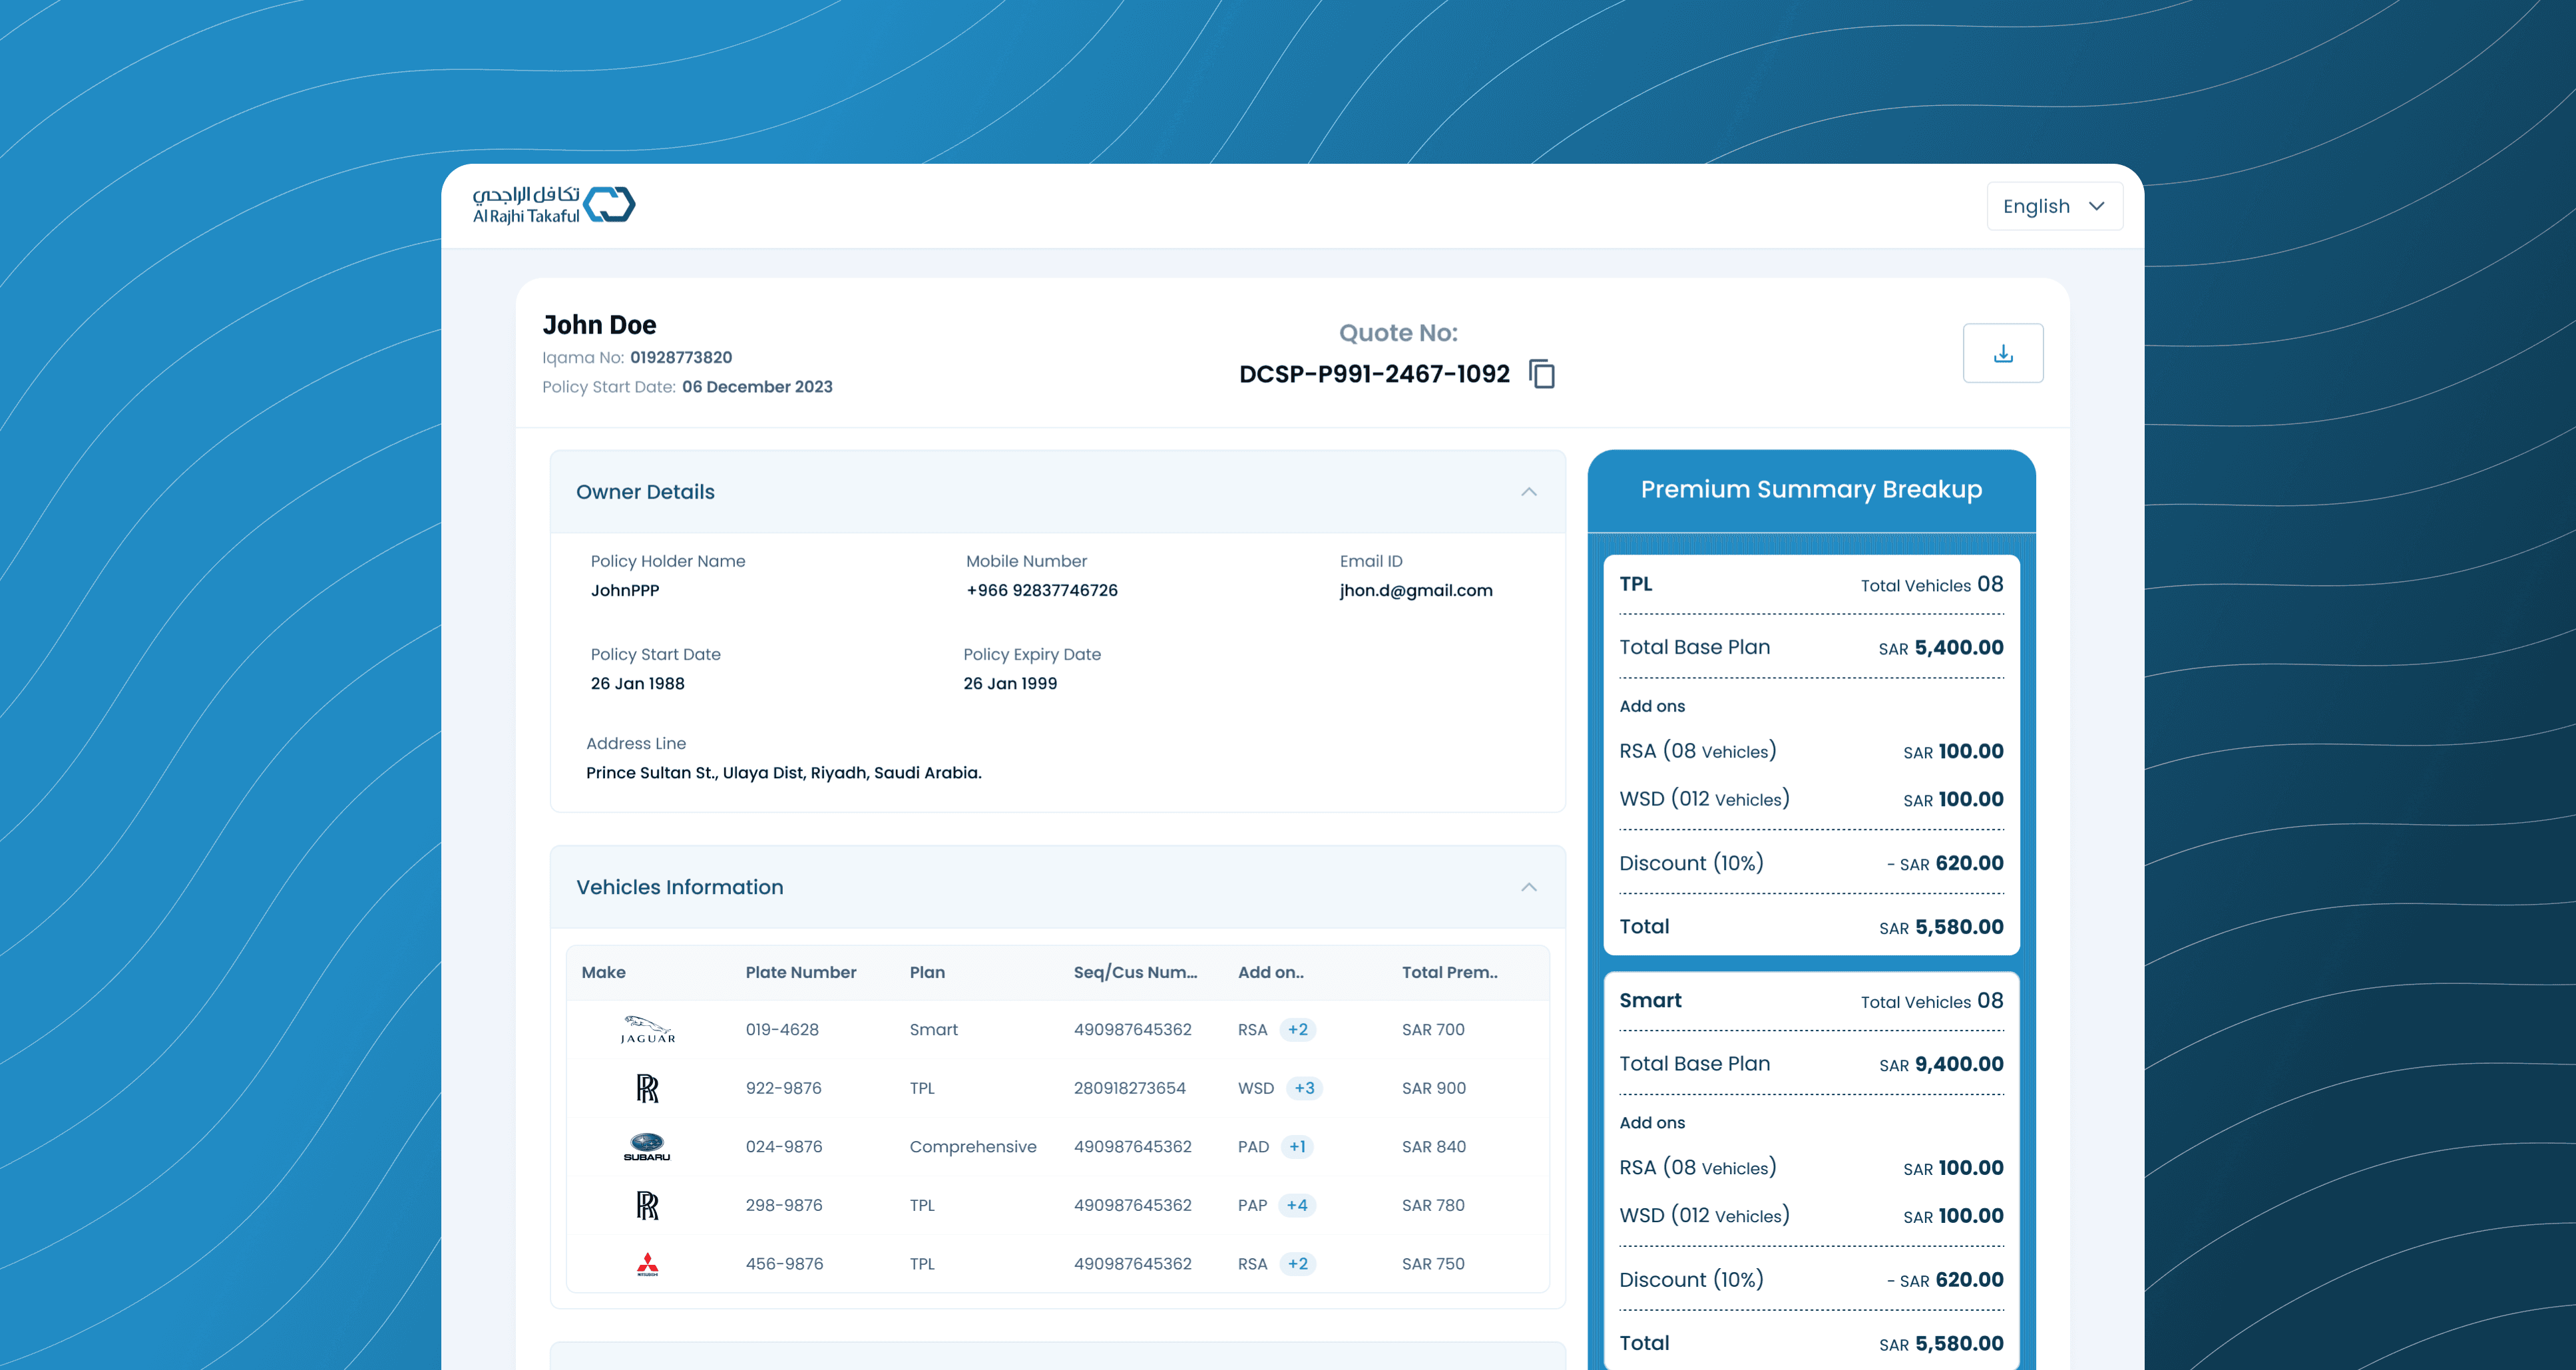Image resolution: width=2576 pixels, height=1370 pixels.
Task: Open the English language dropdown
Action: coord(2053,206)
